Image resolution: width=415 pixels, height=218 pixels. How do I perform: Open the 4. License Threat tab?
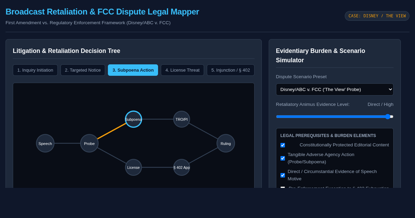pos(182,70)
